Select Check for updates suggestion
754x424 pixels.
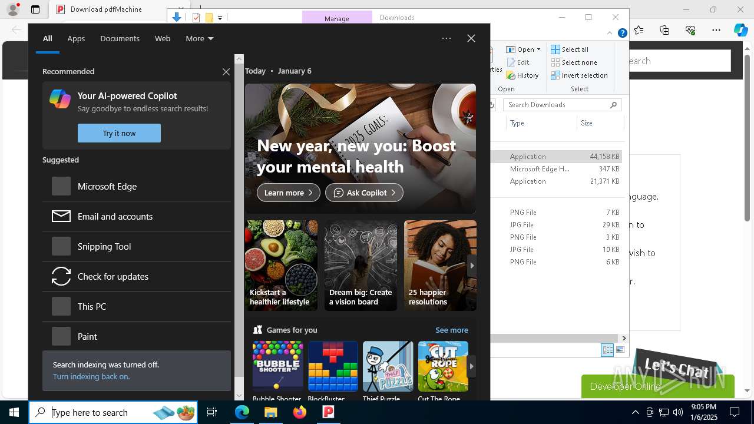pyautogui.click(x=137, y=276)
